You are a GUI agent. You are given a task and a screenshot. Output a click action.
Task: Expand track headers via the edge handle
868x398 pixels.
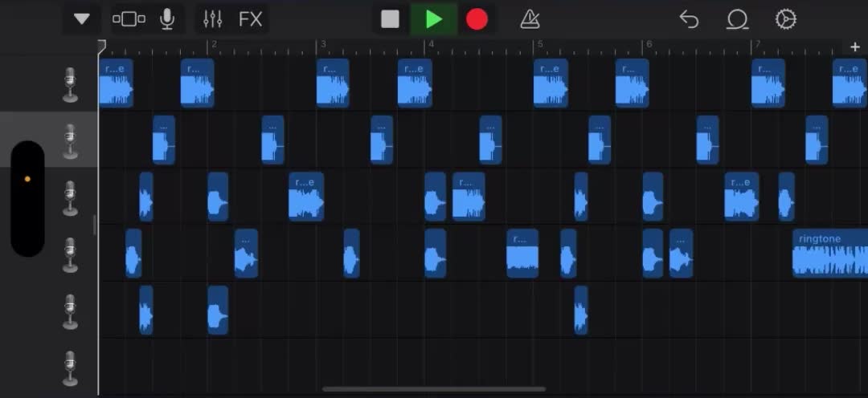[x=95, y=225]
